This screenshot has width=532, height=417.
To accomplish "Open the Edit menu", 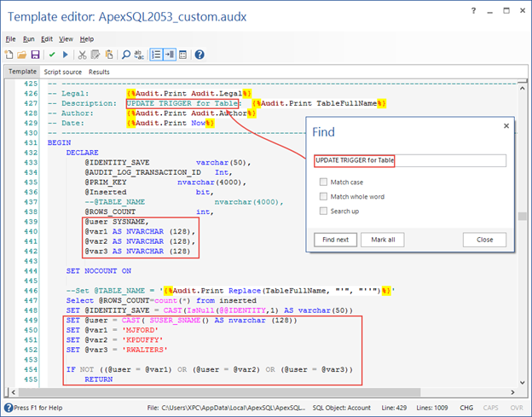I will point(47,39).
